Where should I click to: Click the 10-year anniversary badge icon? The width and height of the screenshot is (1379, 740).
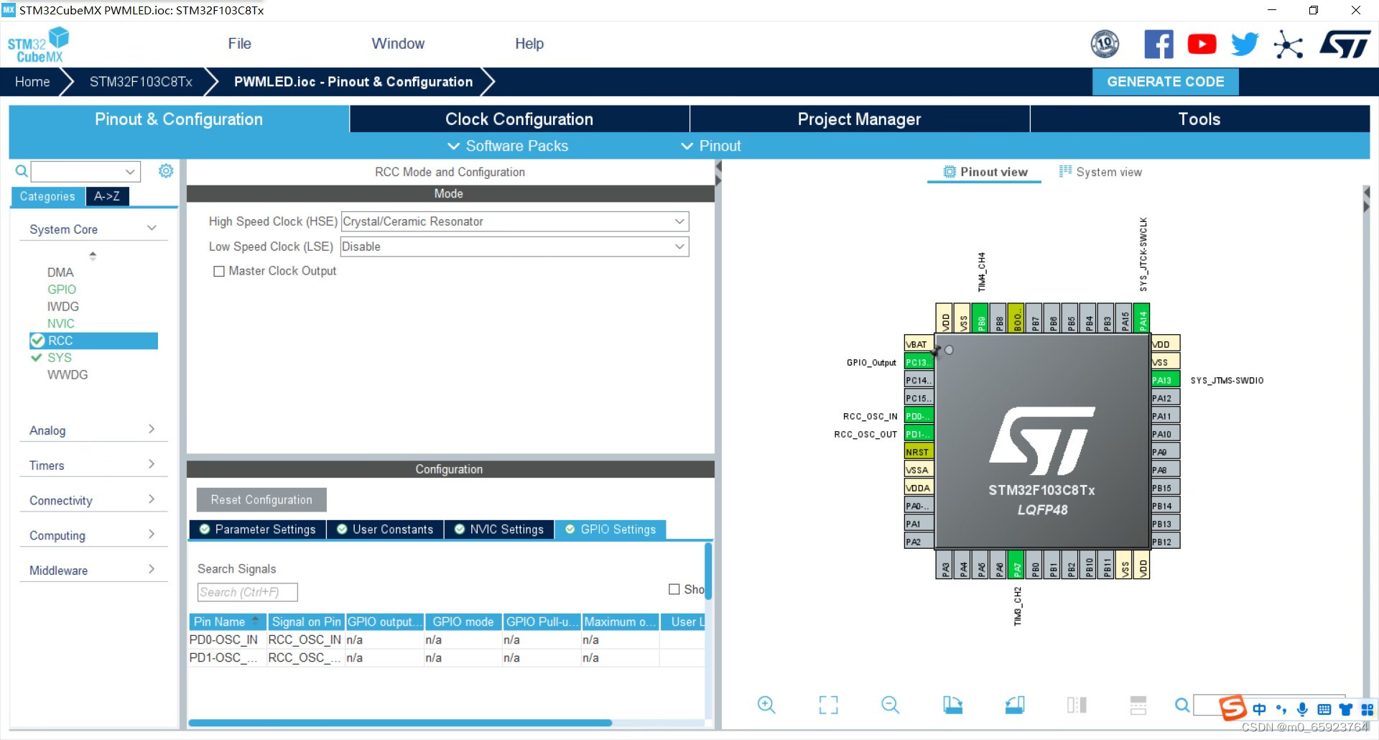(x=1105, y=45)
